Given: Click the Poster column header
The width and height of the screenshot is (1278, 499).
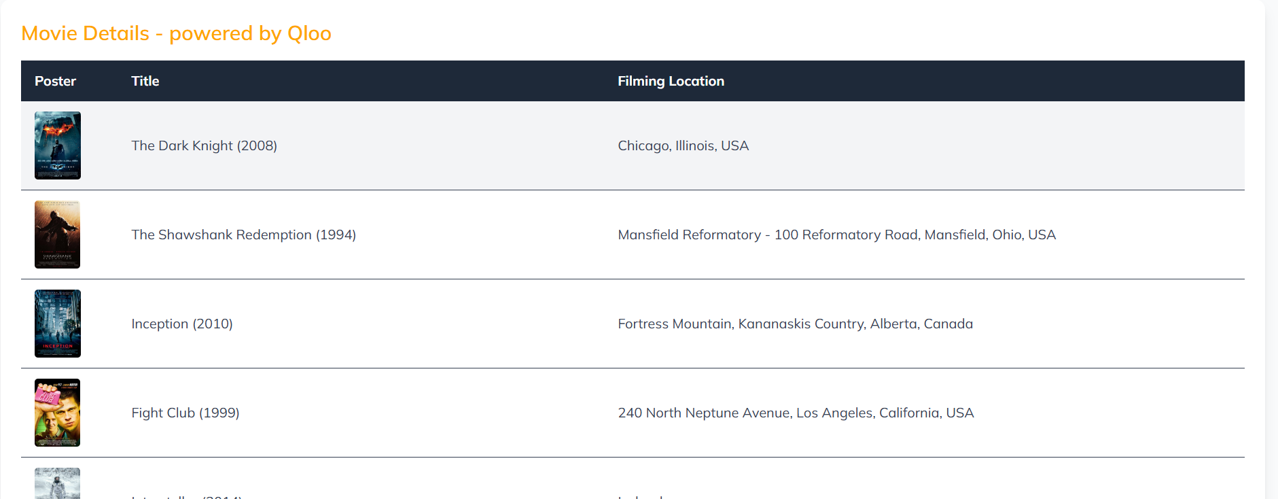Looking at the screenshot, I should click(55, 81).
